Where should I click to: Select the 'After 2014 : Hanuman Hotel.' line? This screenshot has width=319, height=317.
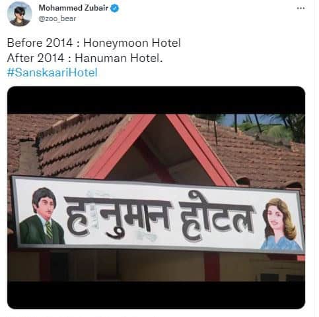[85, 58]
